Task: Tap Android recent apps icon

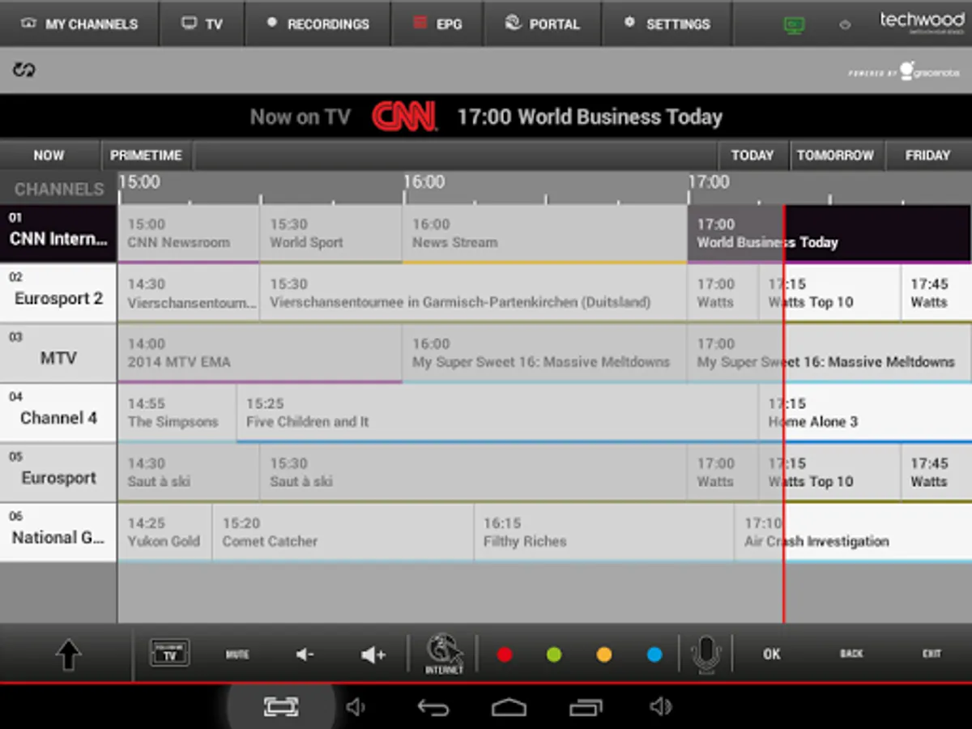Action: click(x=585, y=709)
